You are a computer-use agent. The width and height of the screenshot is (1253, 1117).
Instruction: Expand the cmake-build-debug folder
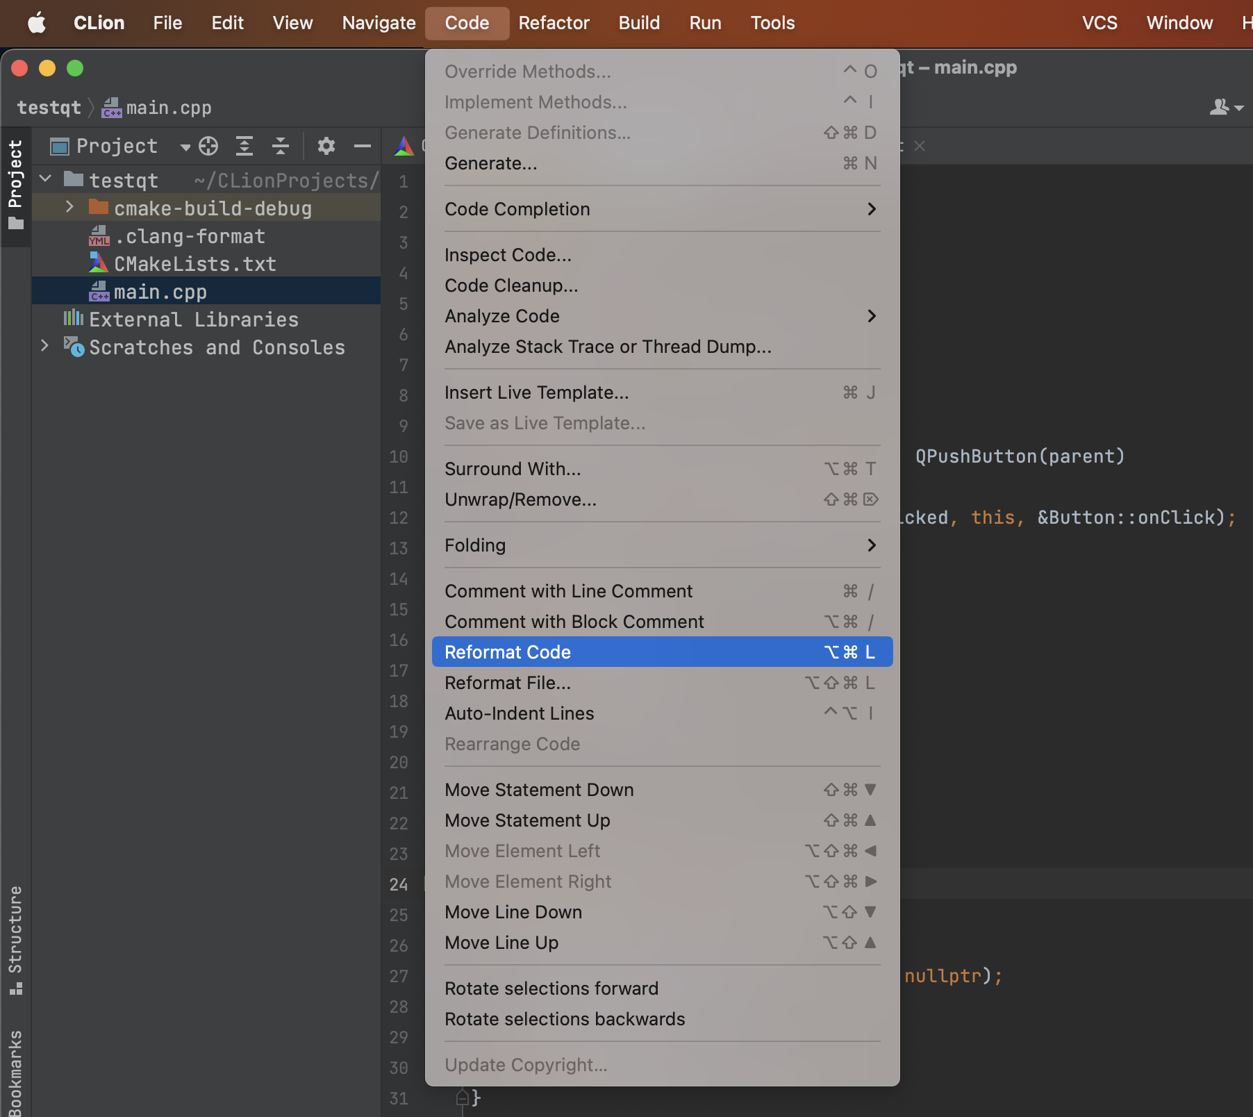pyautogui.click(x=69, y=207)
